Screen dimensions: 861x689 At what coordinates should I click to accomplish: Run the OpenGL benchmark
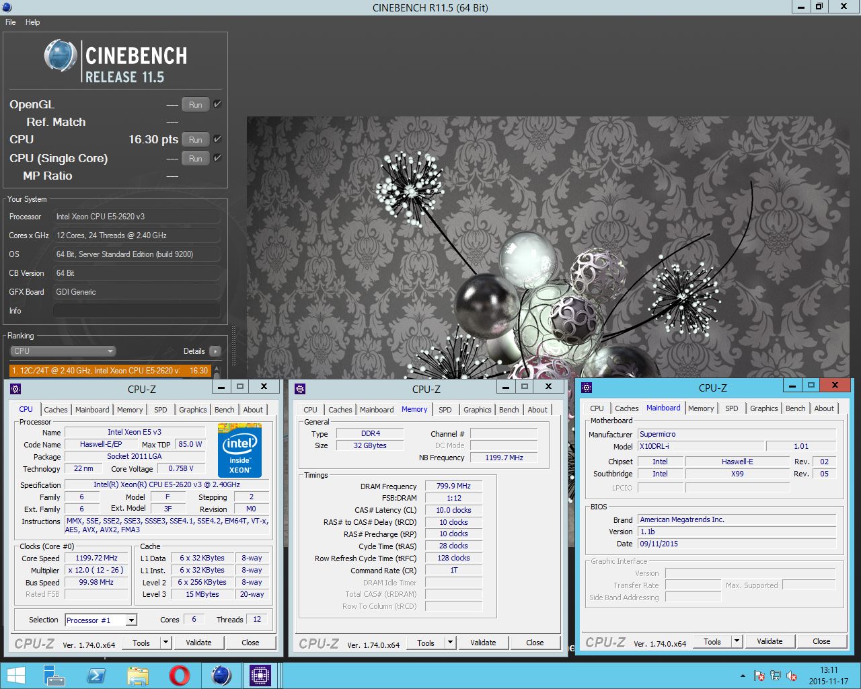coord(196,104)
